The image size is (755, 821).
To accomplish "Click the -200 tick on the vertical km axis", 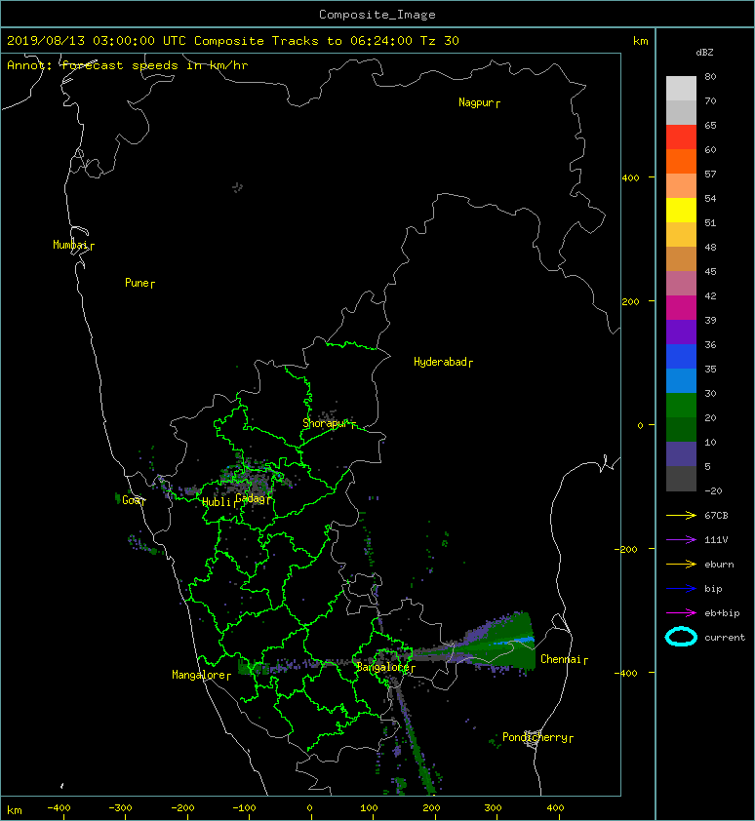I will (x=627, y=549).
